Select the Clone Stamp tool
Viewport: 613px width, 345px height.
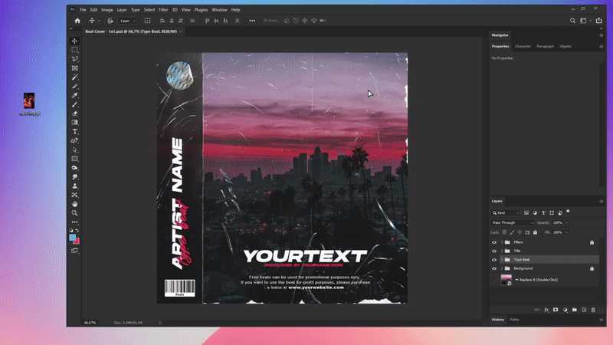[74, 186]
